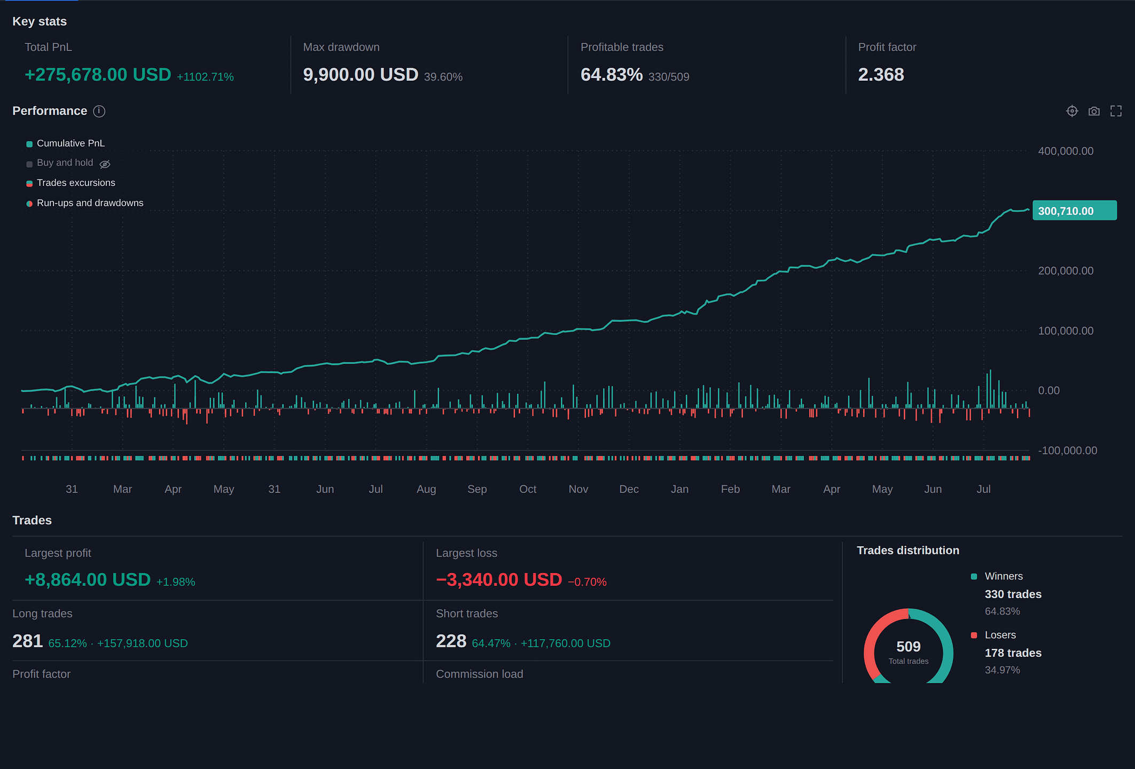Click the Cumulative PnL teal swatch

[29, 144]
